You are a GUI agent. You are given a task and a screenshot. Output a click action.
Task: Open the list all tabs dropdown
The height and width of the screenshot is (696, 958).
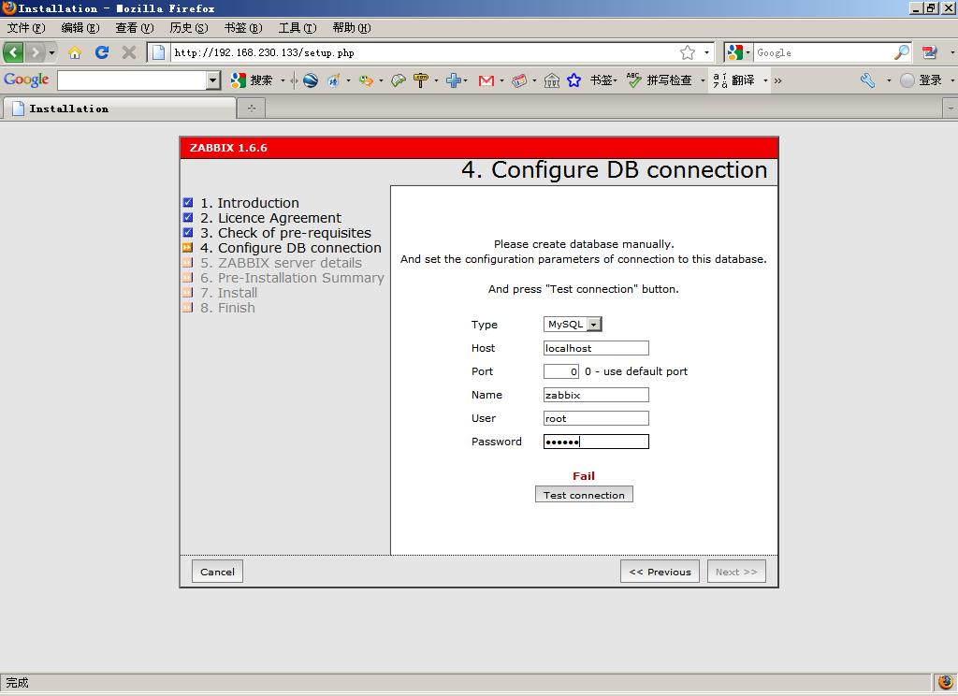coord(951,109)
